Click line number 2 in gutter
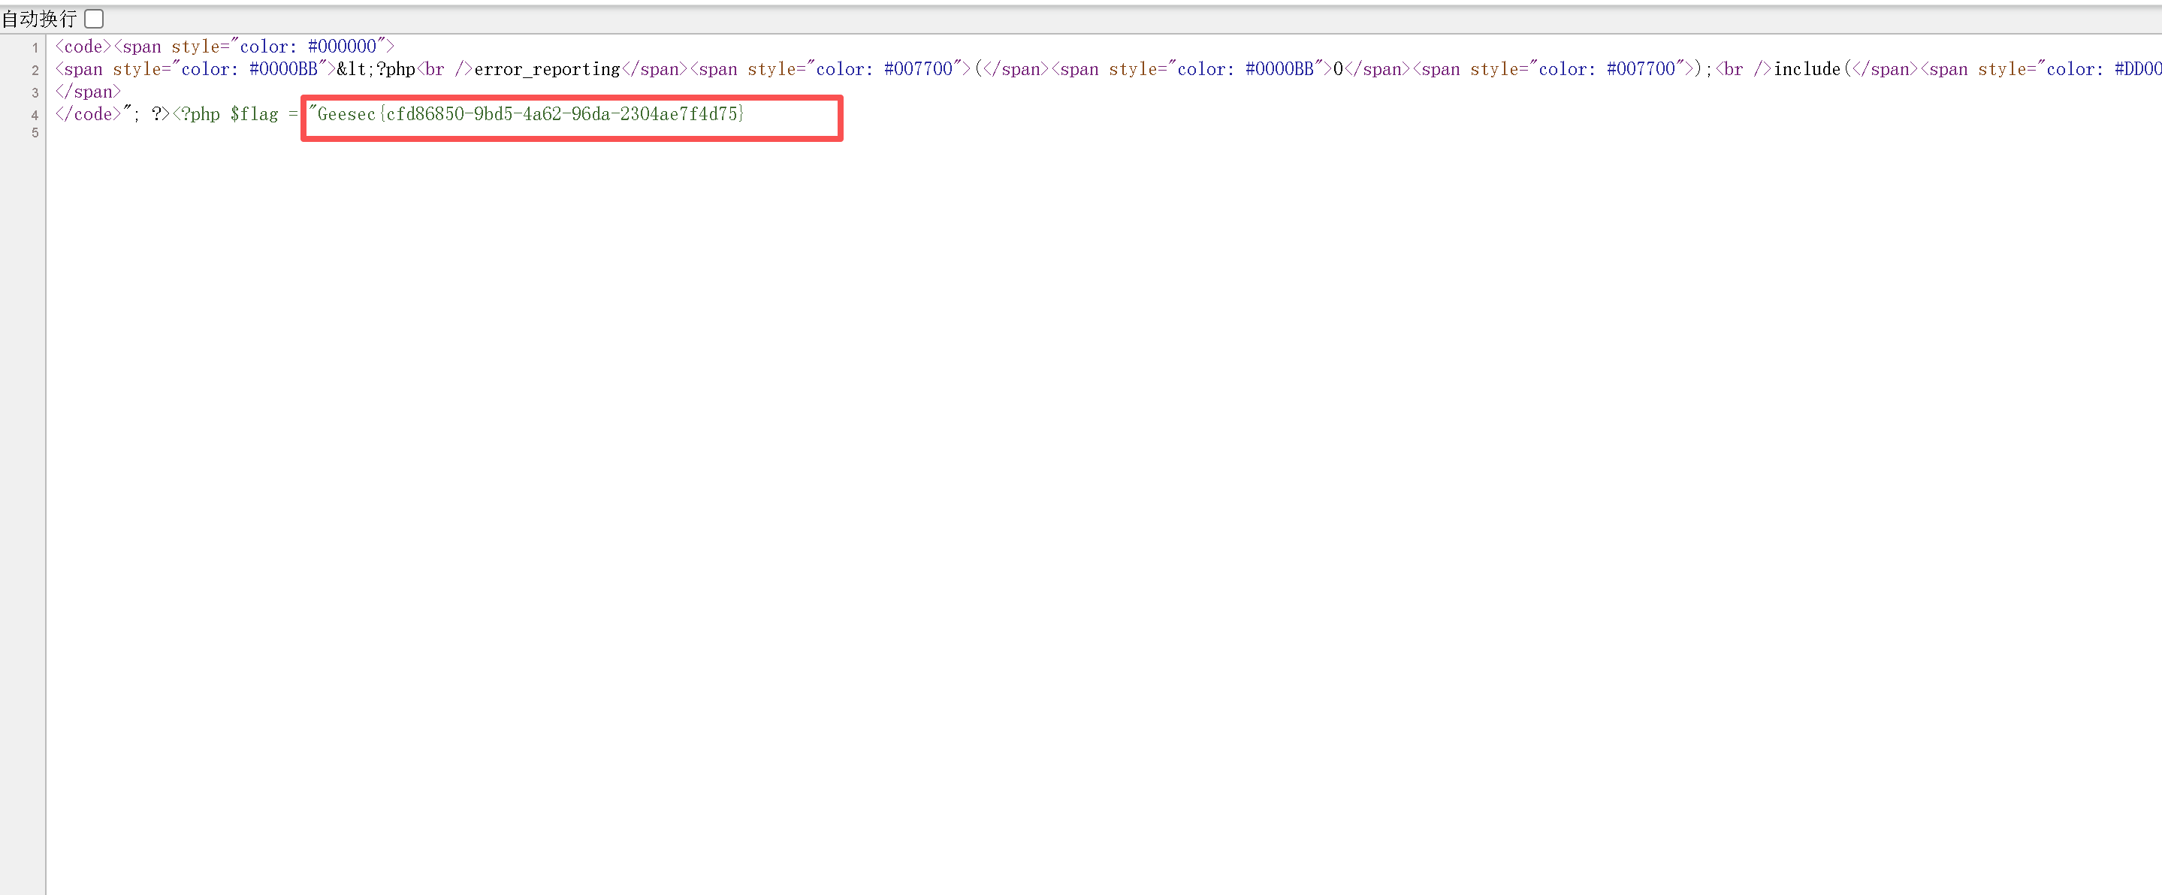The height and width of the screenshot is (895, 2162). (35, 71)
